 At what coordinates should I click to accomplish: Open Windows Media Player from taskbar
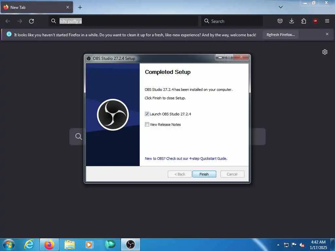click(89, 244)
